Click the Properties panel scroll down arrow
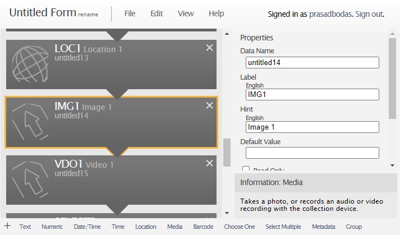Viewport: 400px width, 235px height. tap(392, 165)
